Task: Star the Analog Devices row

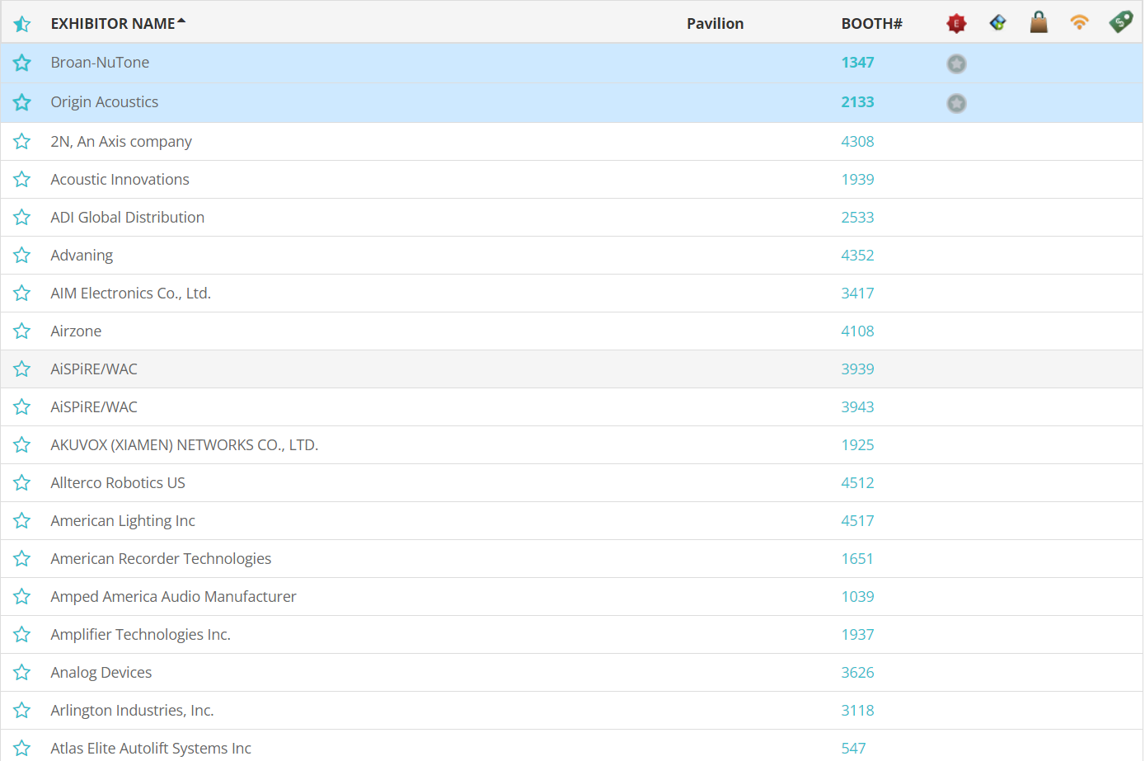Action: click(x=22, y=673)
